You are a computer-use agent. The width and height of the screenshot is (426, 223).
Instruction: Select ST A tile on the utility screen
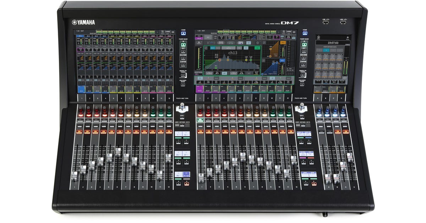(333, 90)
